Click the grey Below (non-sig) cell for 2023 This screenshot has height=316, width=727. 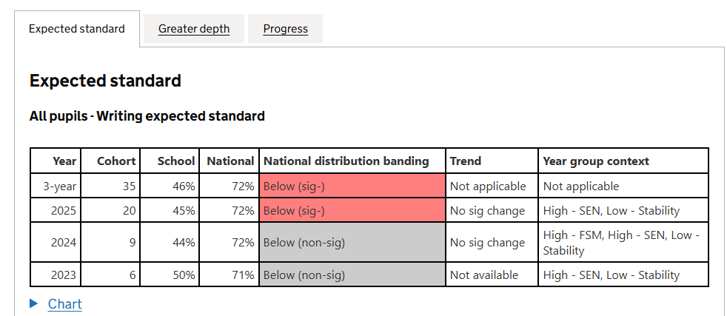[x=352, y=275]
